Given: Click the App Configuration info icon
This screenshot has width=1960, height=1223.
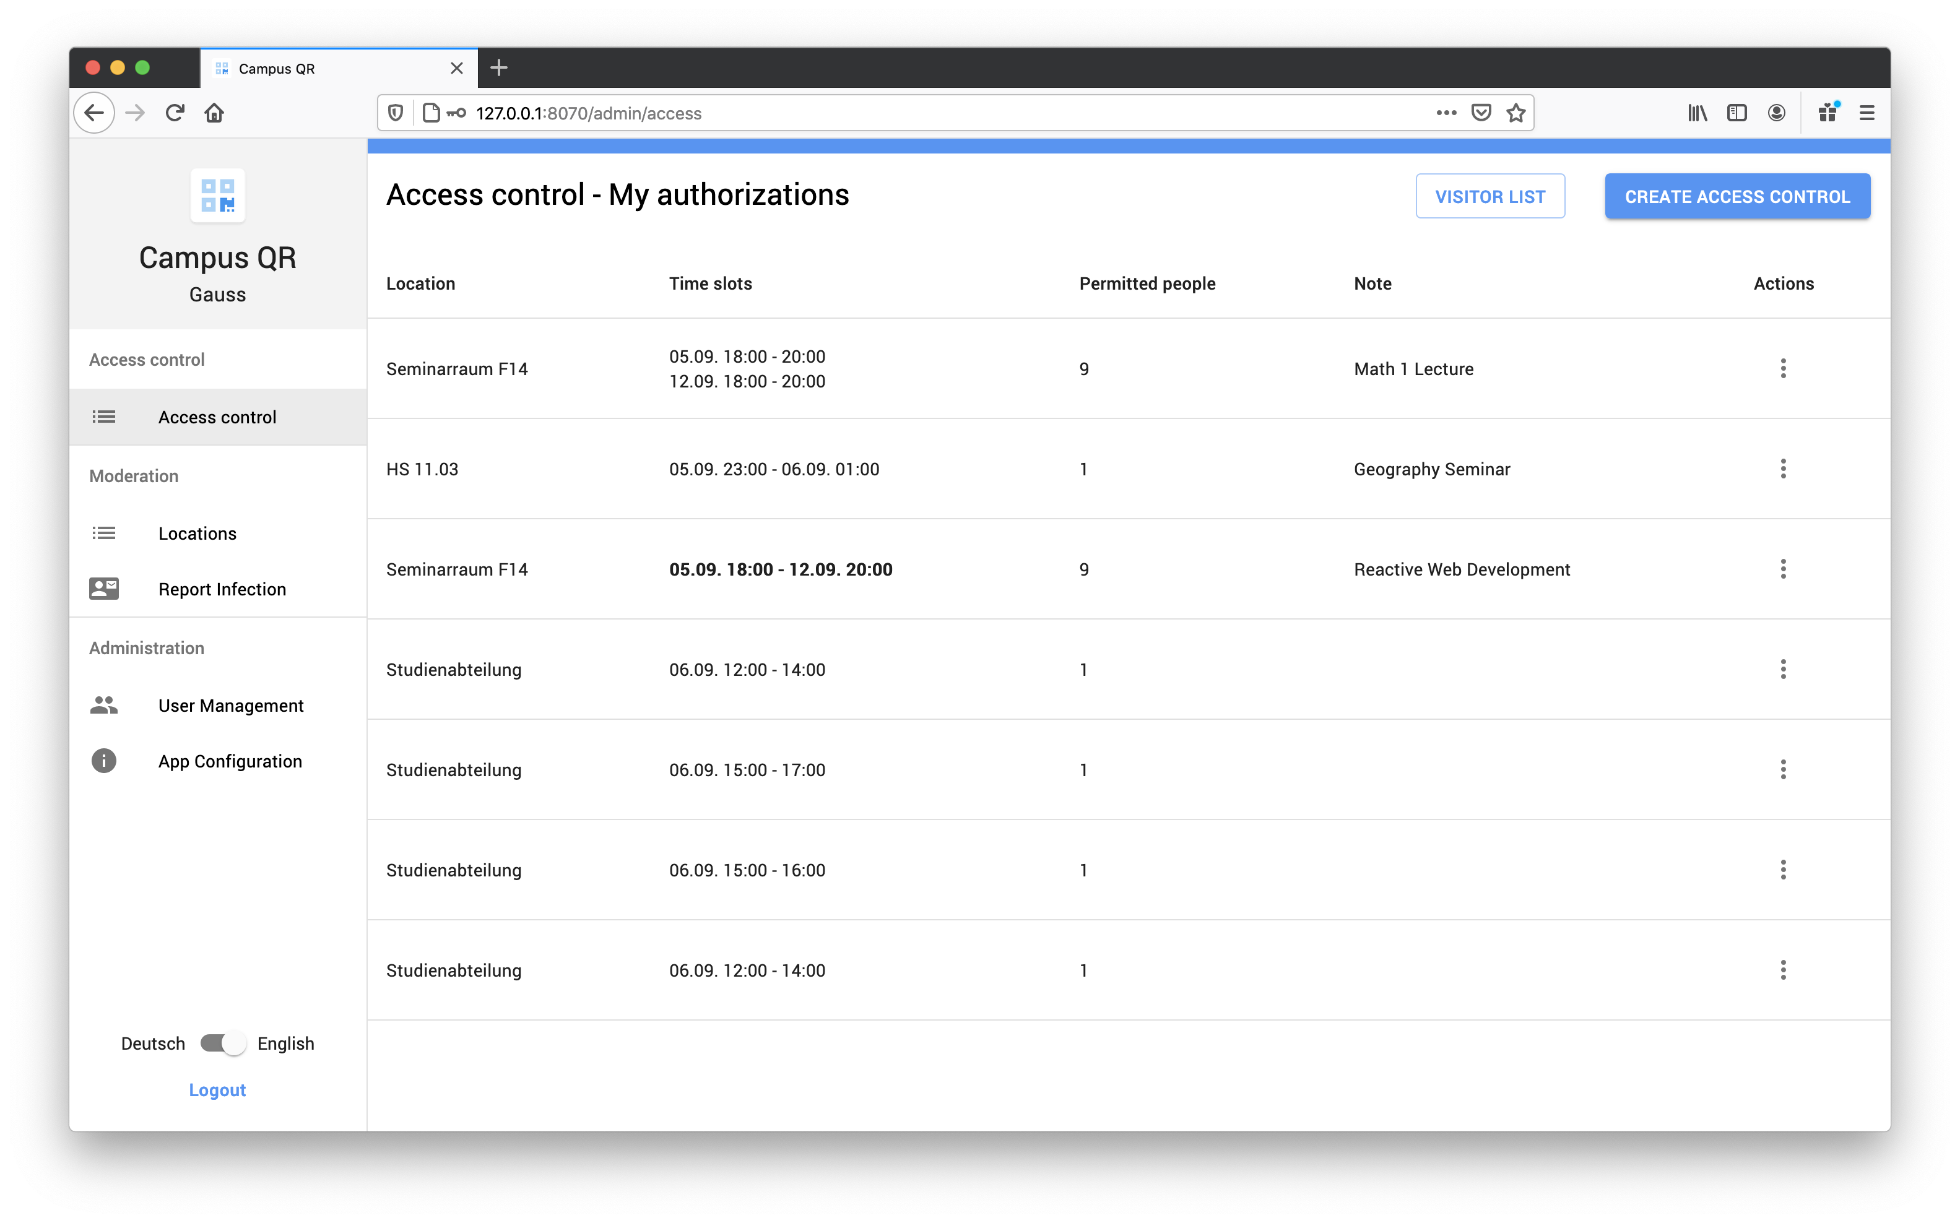Looking at the screenshot, I should pos(103,761).
